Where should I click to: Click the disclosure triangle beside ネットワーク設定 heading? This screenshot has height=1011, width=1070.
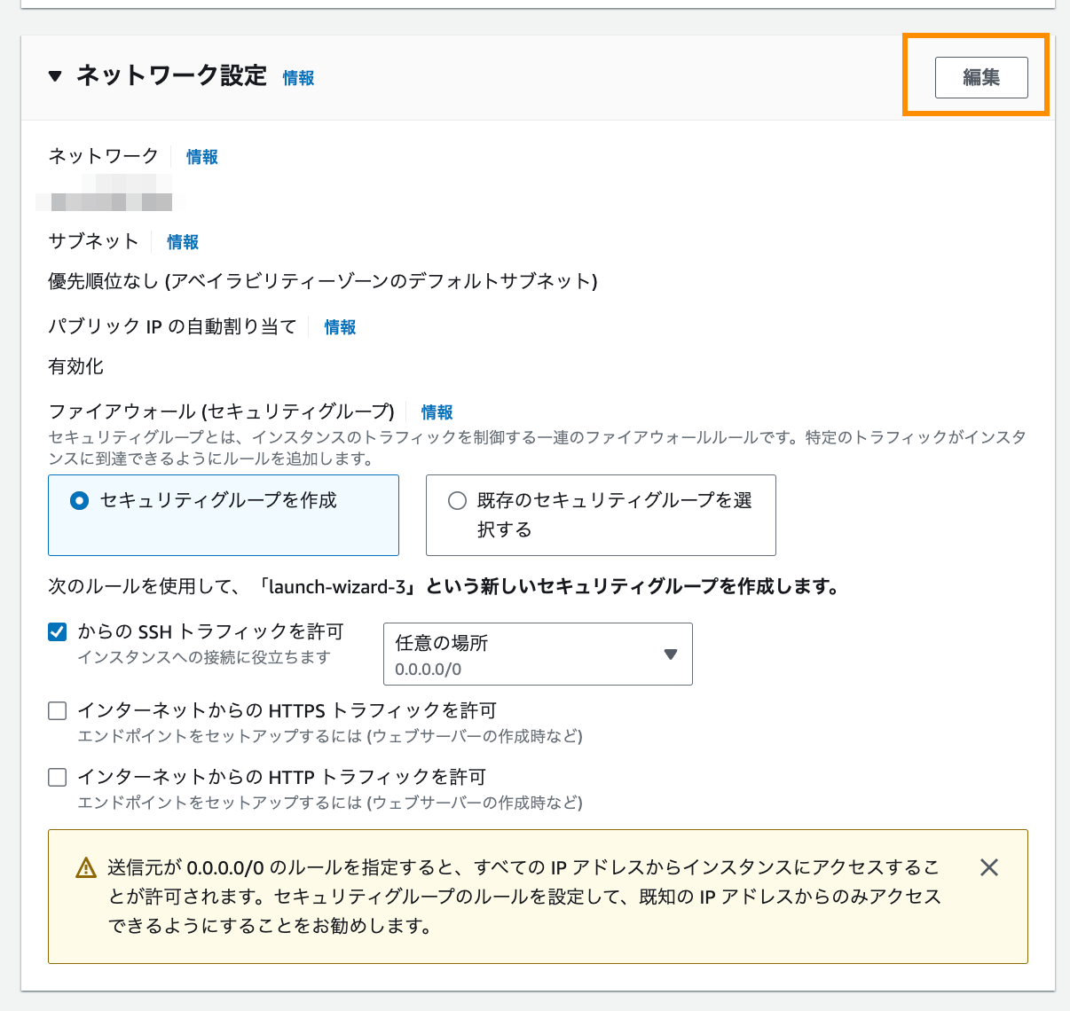point(55,76)
